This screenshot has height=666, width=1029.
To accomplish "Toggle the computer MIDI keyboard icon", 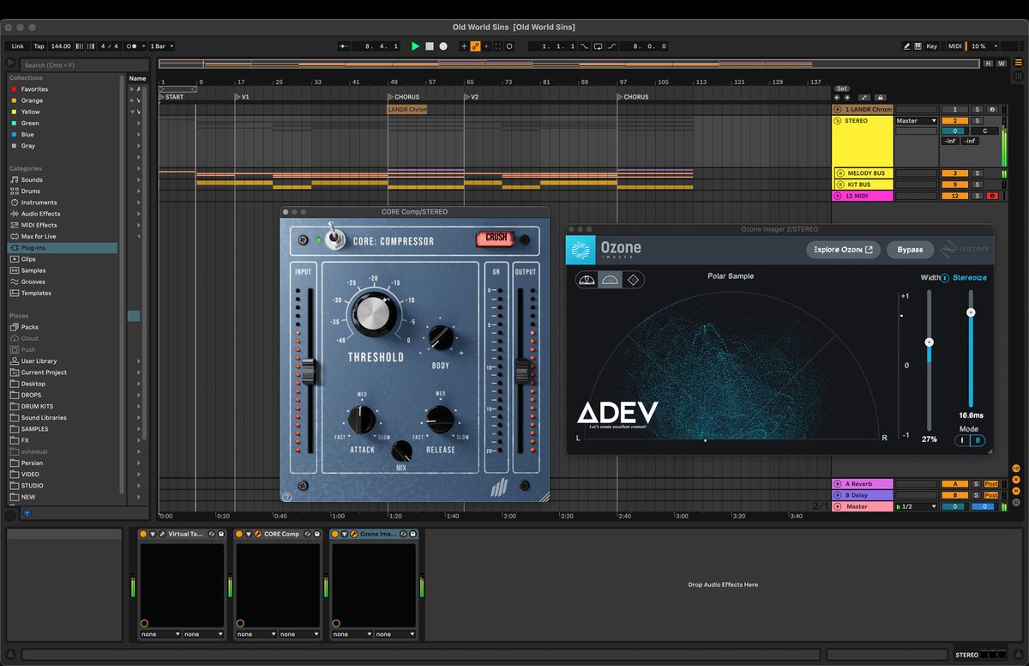I will click(918, 46).
